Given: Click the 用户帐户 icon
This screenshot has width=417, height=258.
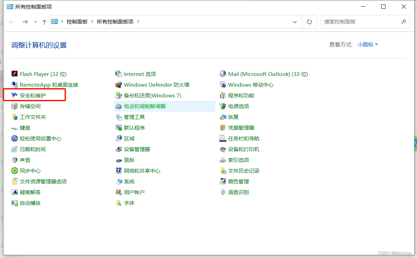Looking at the screenshot, I should point(118,192).
